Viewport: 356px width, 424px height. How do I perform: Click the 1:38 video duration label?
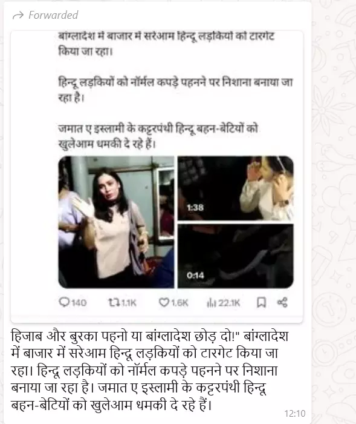click(195, 208)
